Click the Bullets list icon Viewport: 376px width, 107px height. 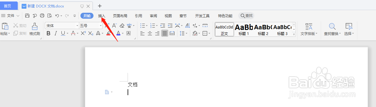point(143,26)
